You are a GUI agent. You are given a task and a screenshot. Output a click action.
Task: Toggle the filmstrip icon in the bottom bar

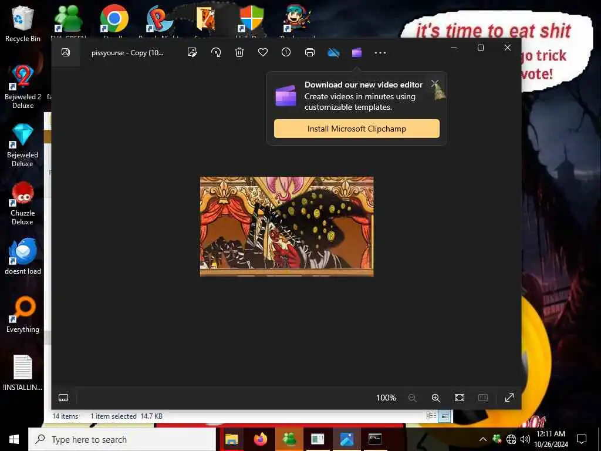pos(63,398)
